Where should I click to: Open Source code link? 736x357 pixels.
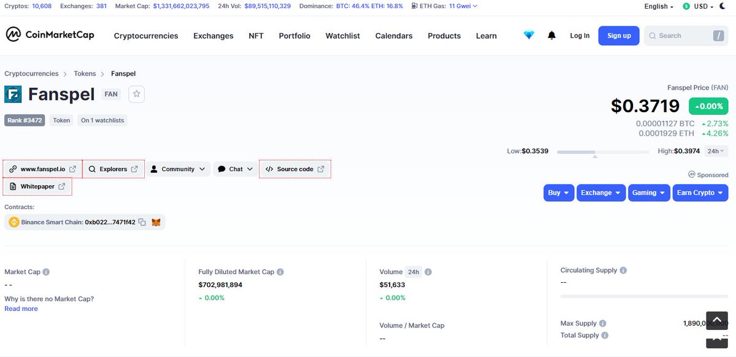295,169
